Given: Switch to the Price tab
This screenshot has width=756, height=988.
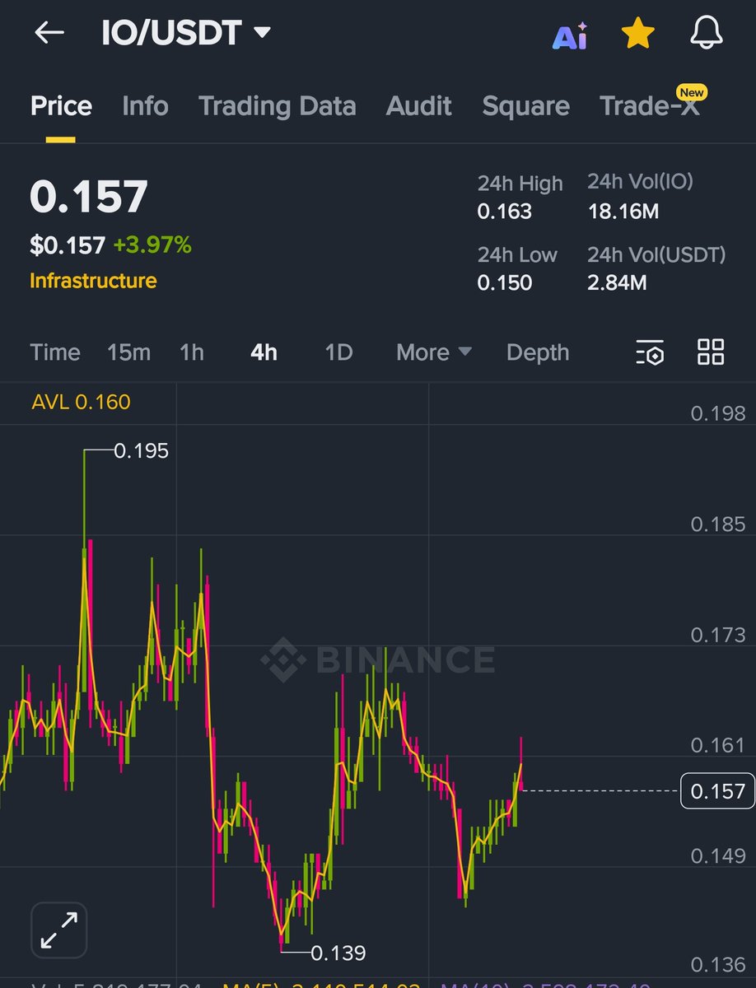Looking at the screenshot, I should pyautogui.click(x=61, y=106).
